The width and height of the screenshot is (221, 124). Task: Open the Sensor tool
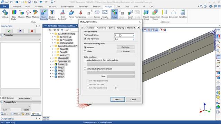click(97, 14)
